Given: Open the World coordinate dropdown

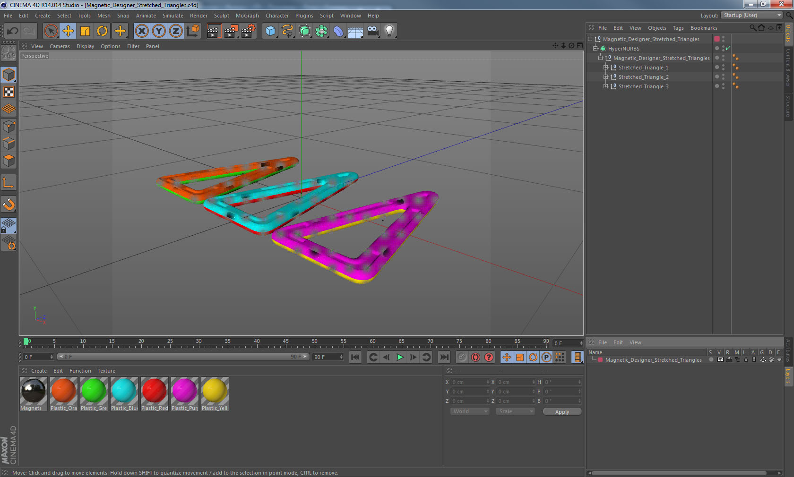Looking at the screenshot, I should [470, 411].
